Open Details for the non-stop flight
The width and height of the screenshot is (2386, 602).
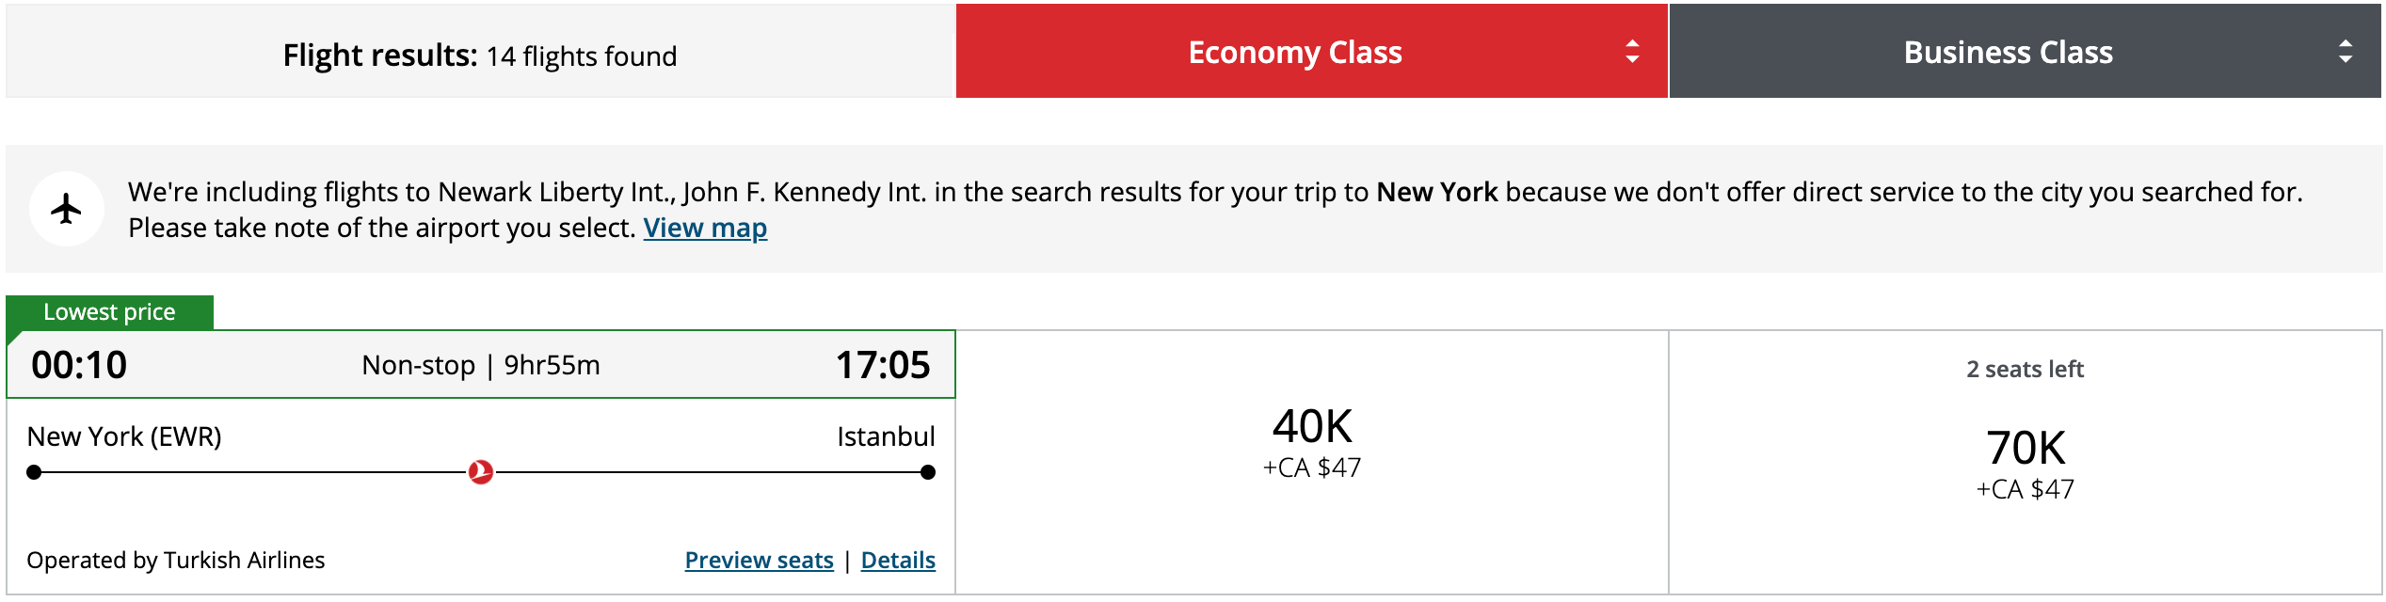click(899, 560)
